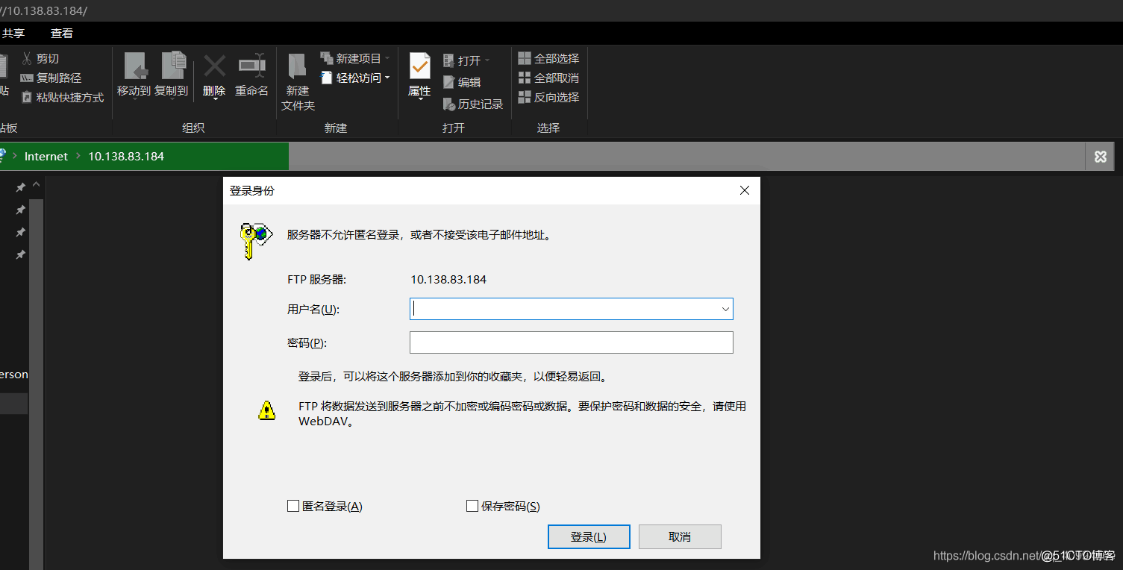Expand the Properties (属性) dropdown arrow
This screenshot has width=1123, height=570.
point(420,98)
